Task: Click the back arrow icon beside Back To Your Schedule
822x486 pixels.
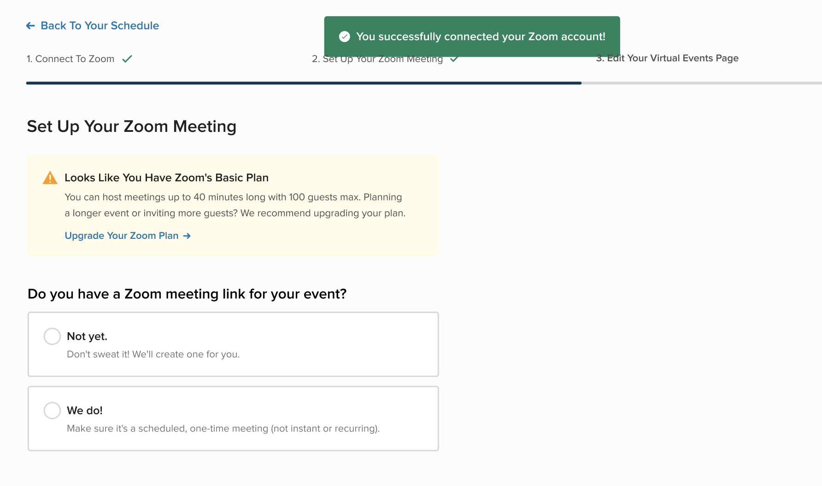Action: [30, 26]
